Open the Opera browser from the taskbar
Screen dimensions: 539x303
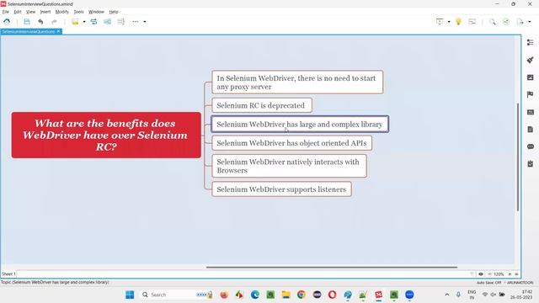[332, 295]
